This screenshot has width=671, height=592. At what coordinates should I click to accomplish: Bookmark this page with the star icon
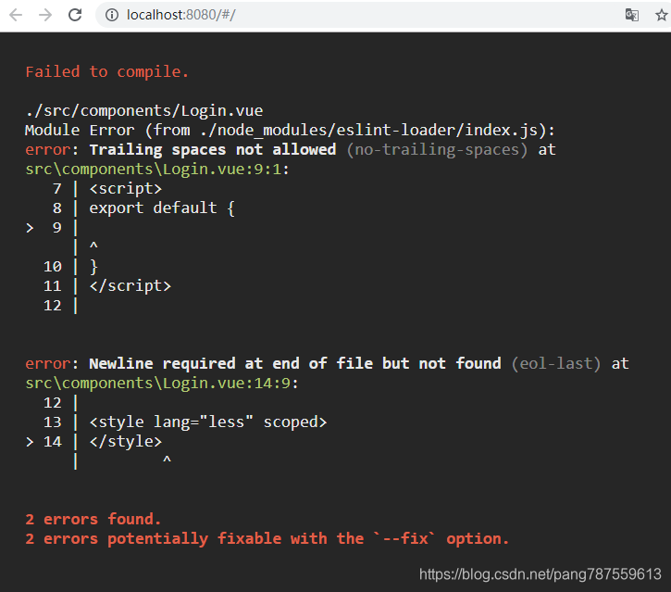[662, 15]
